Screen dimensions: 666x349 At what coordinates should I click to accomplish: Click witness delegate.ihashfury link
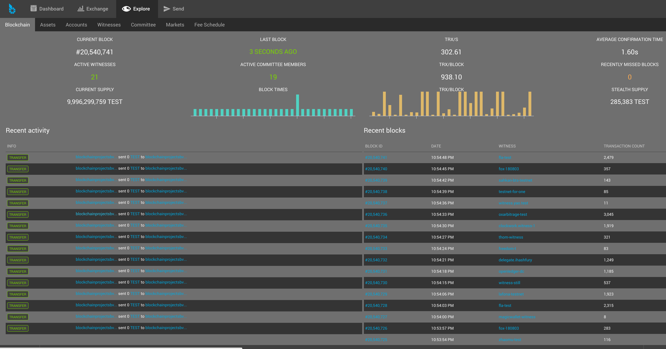(x=515, y=260)
